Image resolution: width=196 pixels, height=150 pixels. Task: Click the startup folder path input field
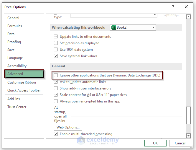click(x=126, y=114)
